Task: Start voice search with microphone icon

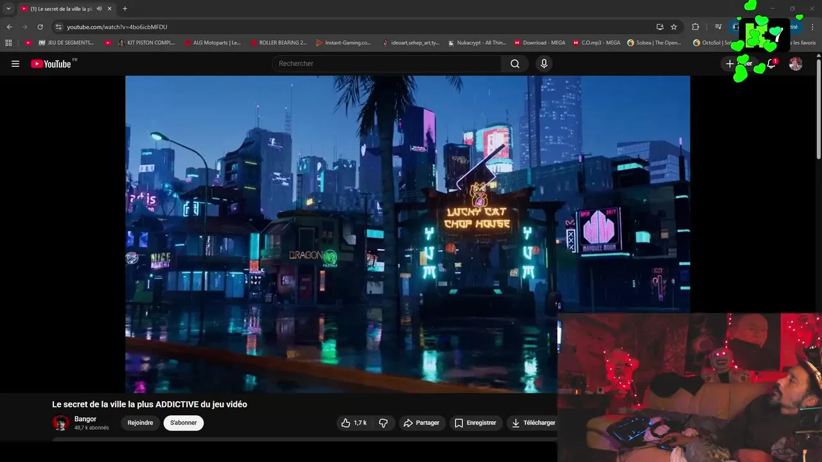Action: pos(544,64)
